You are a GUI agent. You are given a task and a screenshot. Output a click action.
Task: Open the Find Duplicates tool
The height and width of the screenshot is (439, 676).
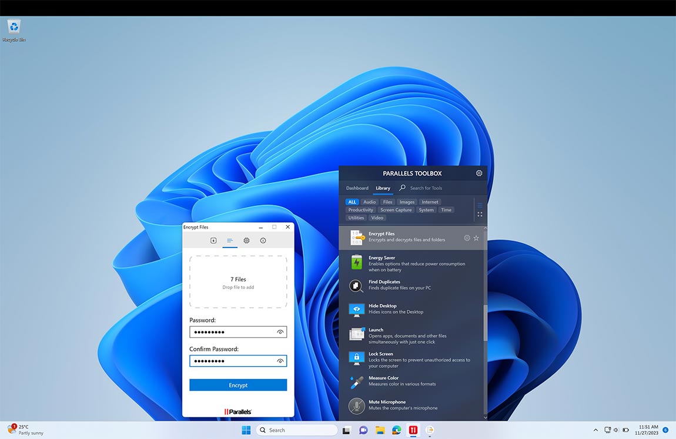(x=388, y=284)
